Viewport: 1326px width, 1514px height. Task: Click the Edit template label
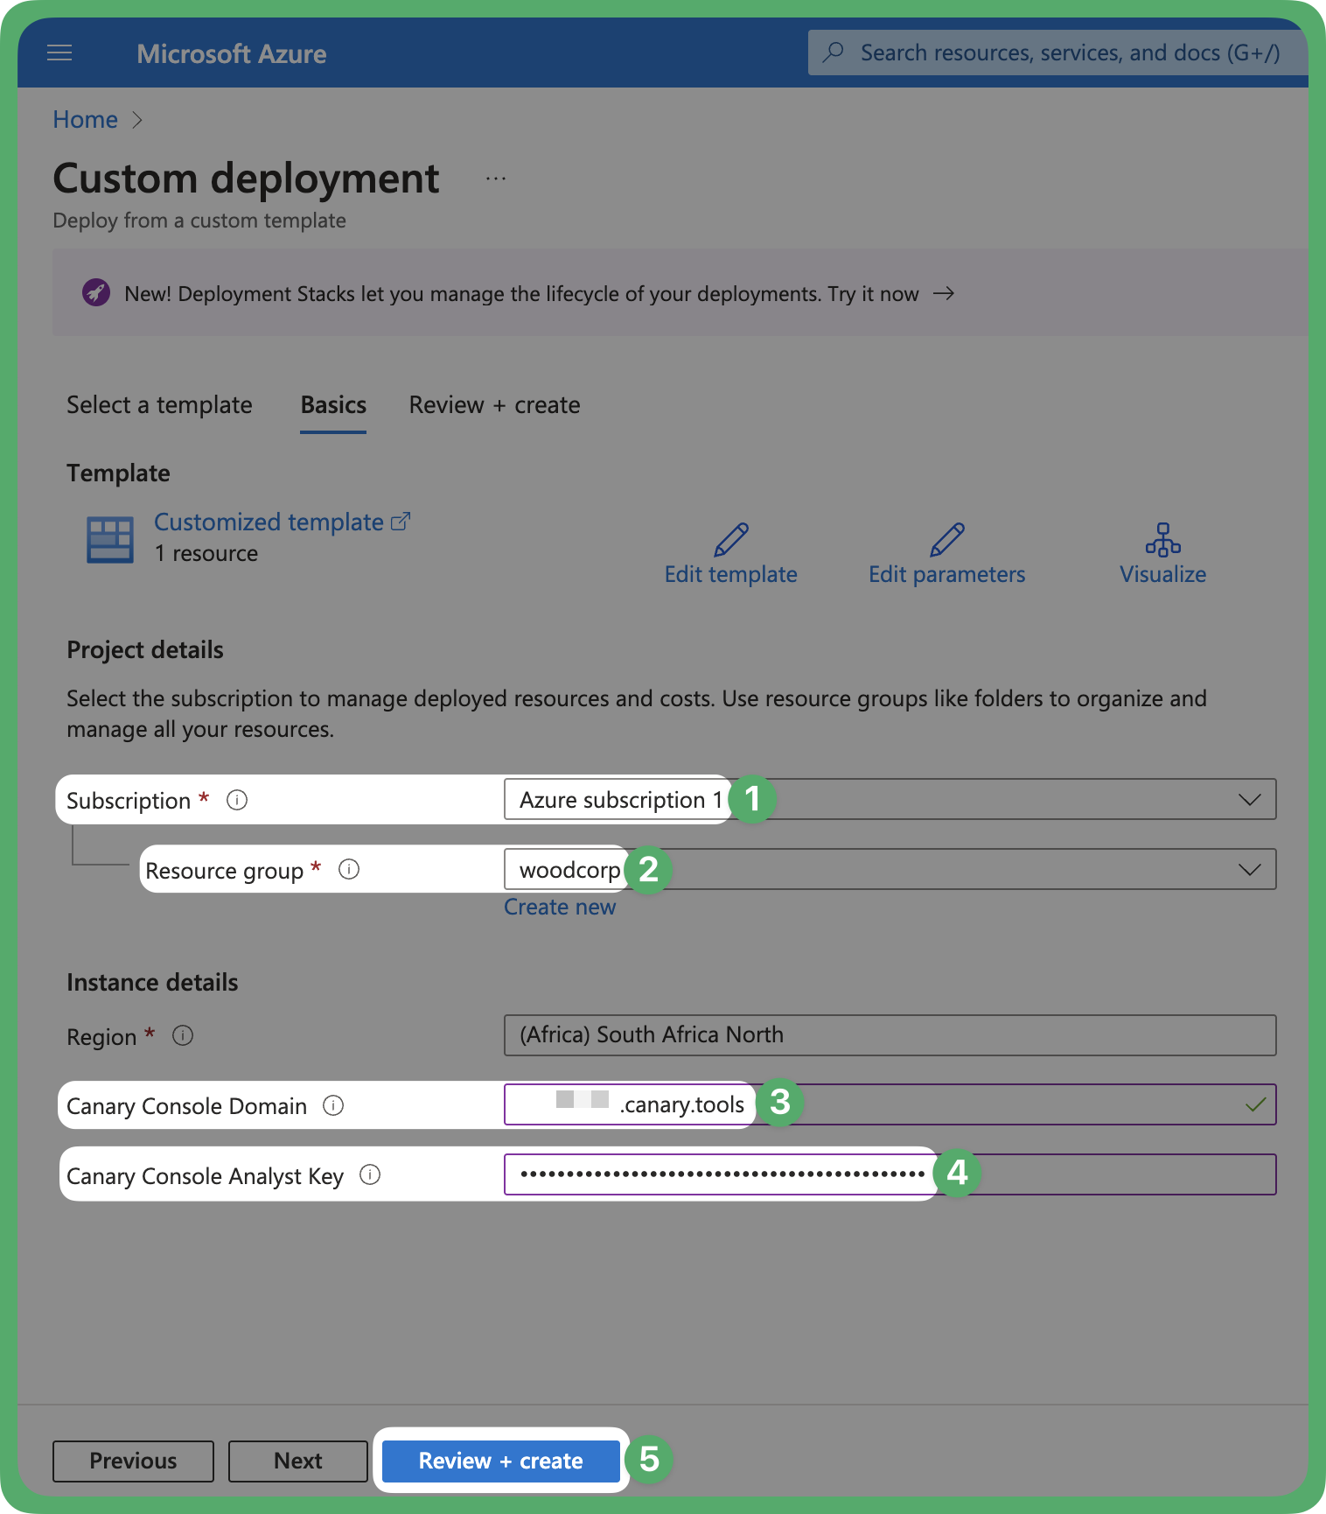[x=731, y=574]
